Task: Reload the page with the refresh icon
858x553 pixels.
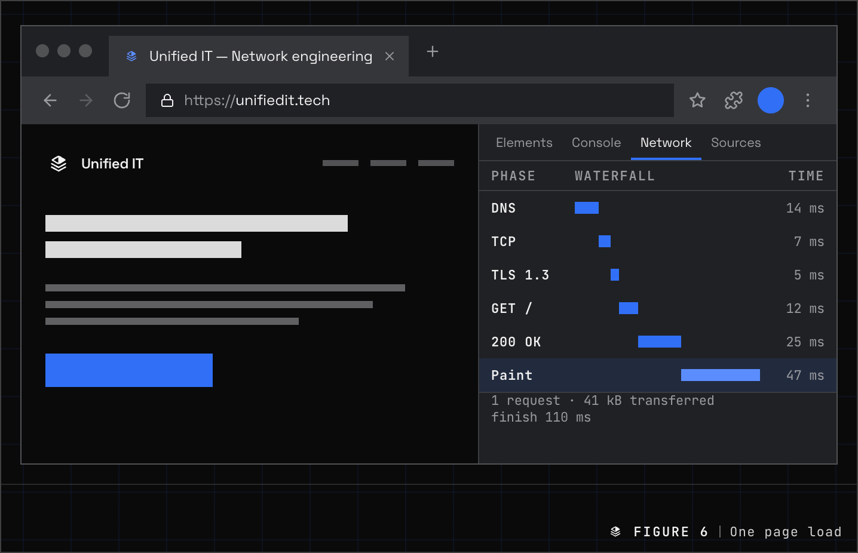Action: 122,100
